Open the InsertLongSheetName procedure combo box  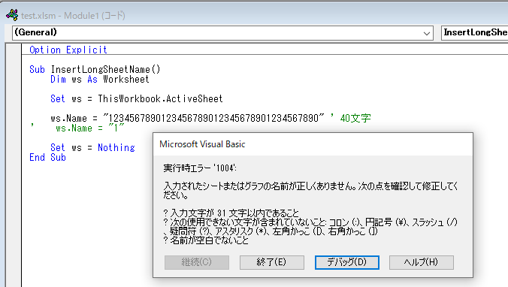pyautogui.click(x=475, y=33)
